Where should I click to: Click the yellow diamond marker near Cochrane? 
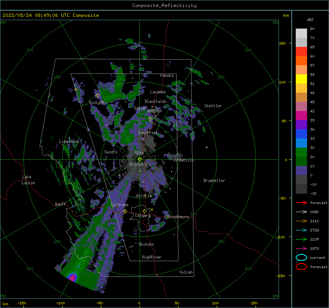click(125, 211)
